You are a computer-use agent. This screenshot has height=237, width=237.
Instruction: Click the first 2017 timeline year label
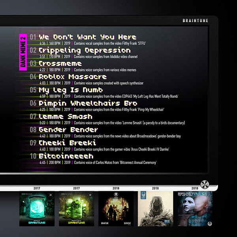click(x=37, y=189)
